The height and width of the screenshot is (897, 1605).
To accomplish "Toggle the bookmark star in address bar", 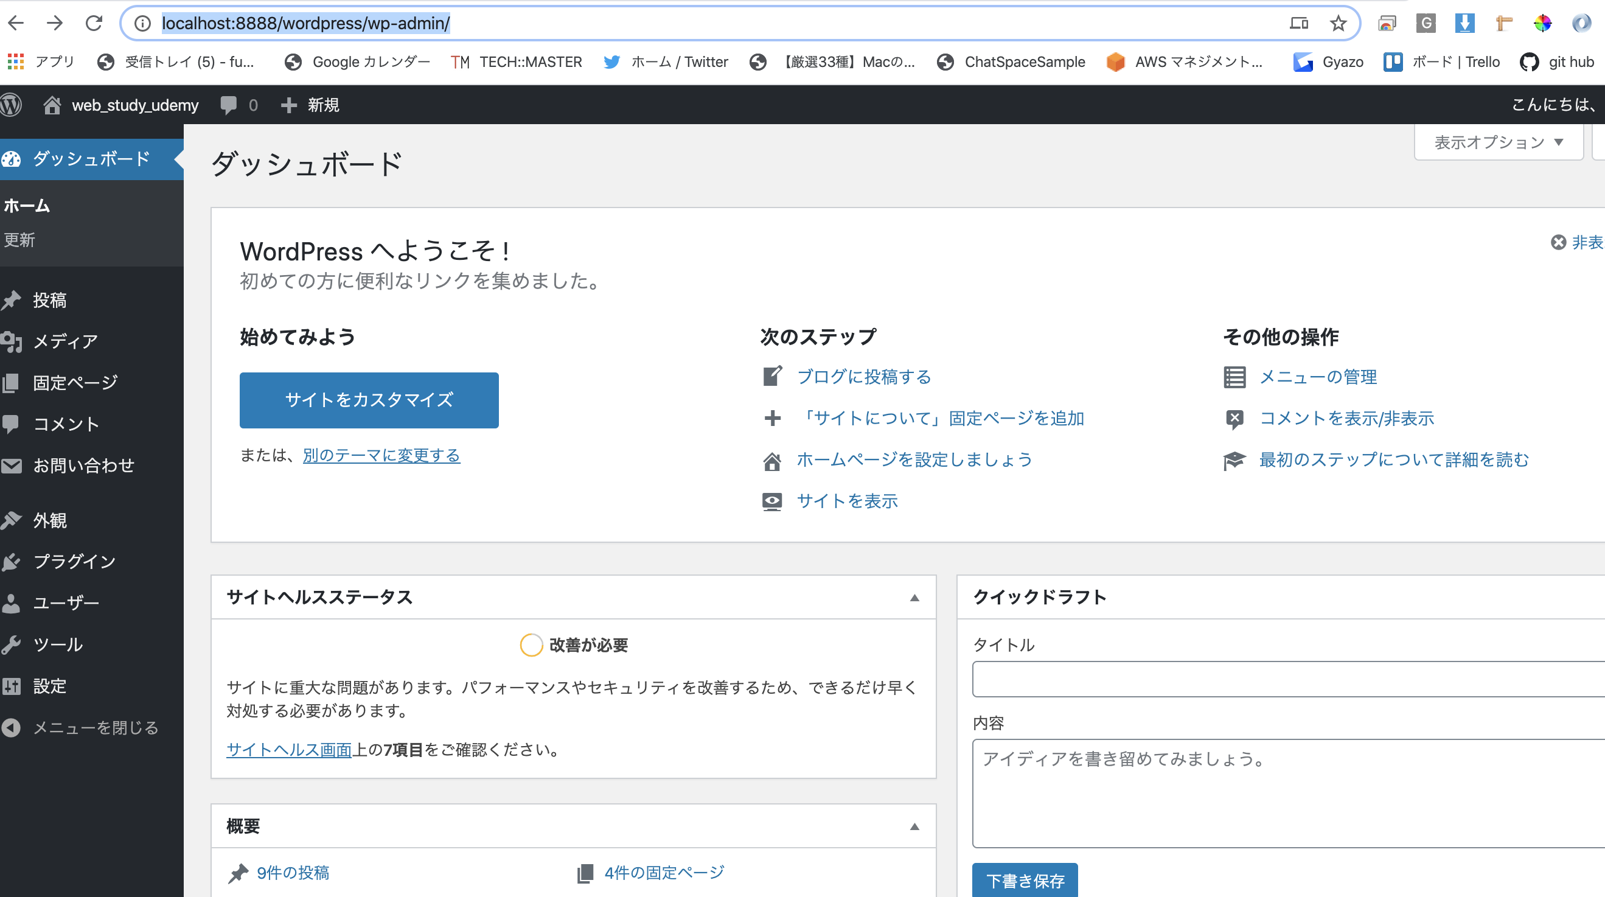I will [x=1337, y=23].
